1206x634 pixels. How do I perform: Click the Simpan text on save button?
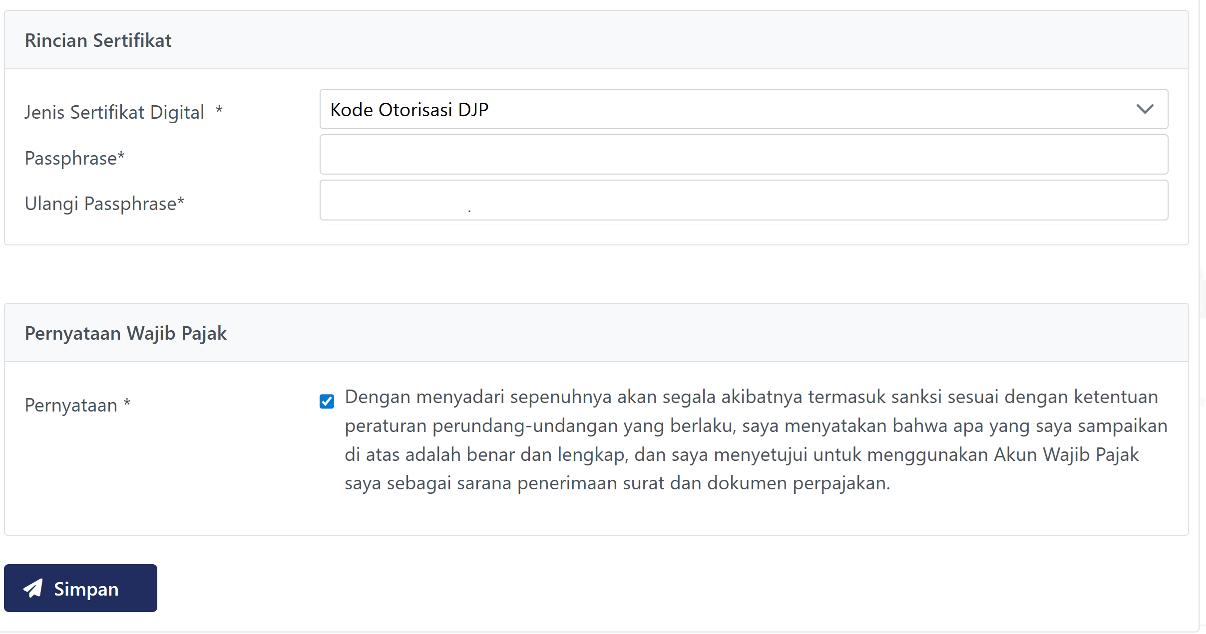tap(86, 589)
